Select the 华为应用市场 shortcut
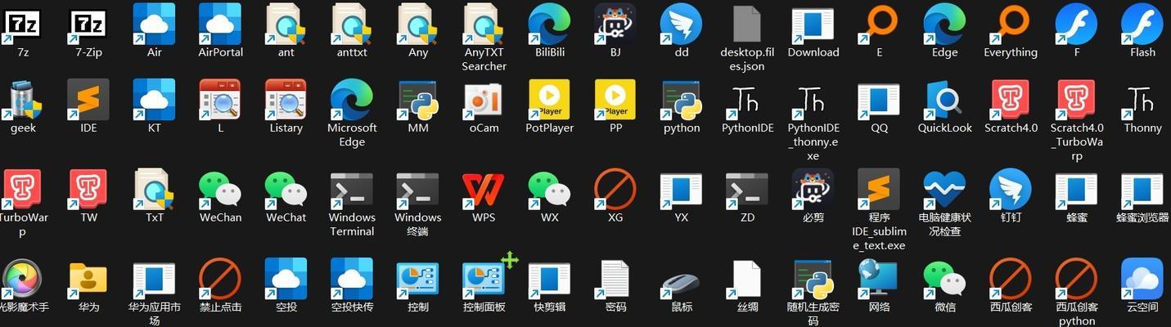The image size is (1171, 327). 155,280
